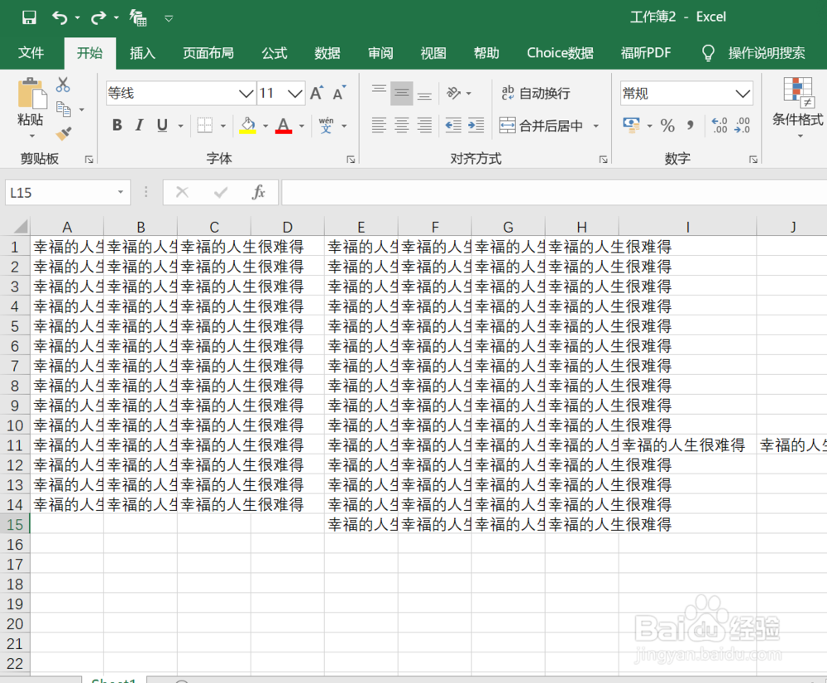827x683 pixels.
Task: Open the font size dropdown
Action: coord(295,94)
